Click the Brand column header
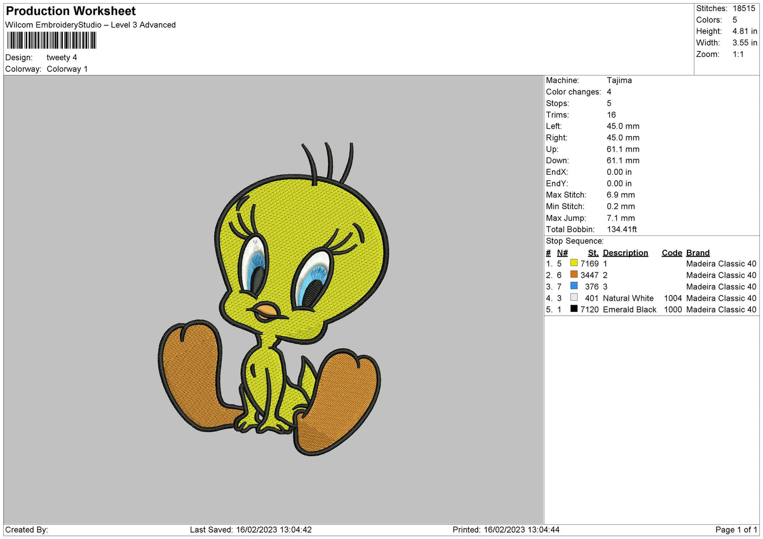 [698, 253]
